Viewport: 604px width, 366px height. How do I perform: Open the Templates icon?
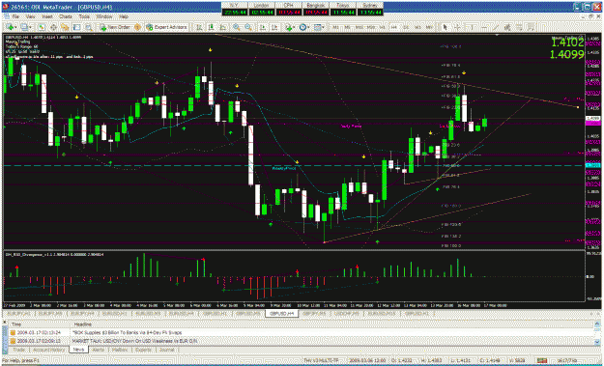click(318, 27)
